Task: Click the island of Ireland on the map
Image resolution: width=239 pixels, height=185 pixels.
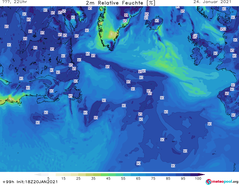Action: [x=197, y=56]
